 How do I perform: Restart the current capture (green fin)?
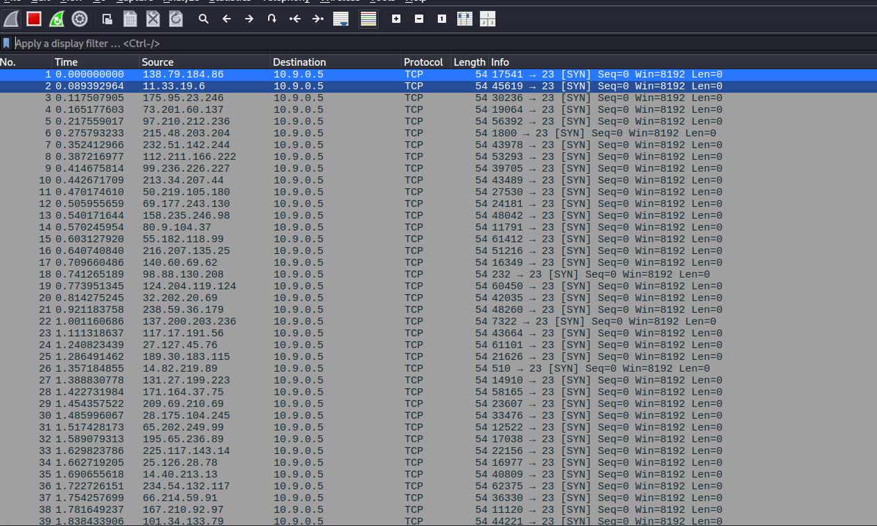coord(57,19)
